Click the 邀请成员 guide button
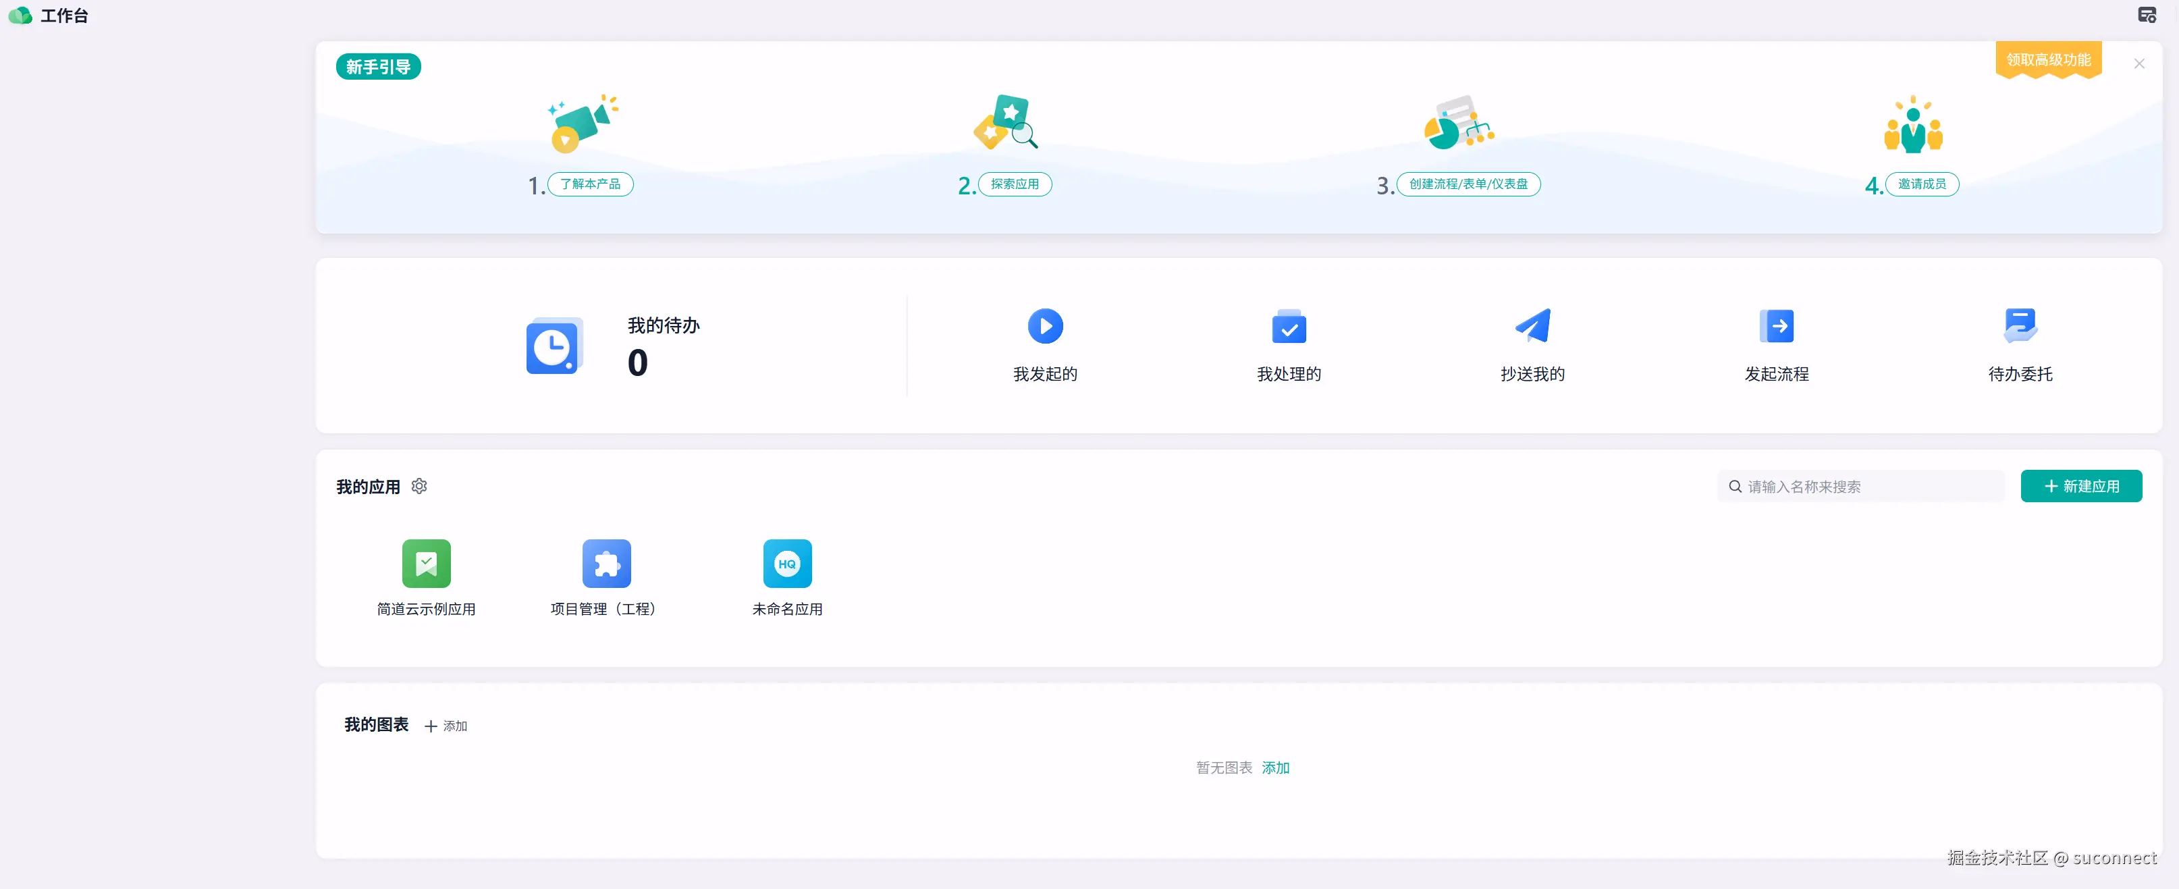Screen dimensions: 2179x889 click(x=1921, y=184)
